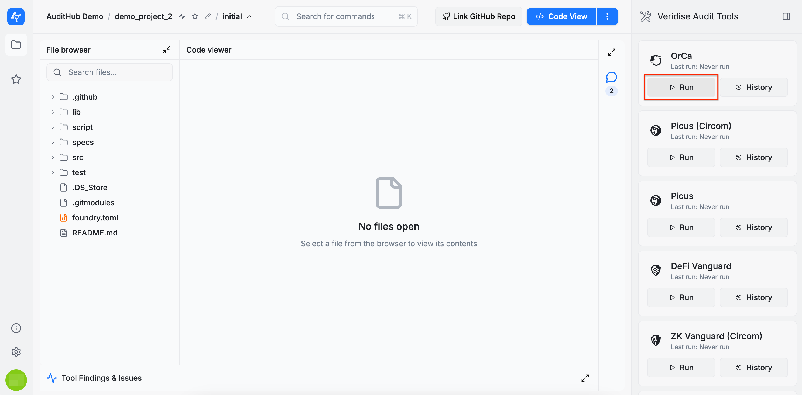Run the DeFi Vanguard tool

681,297
